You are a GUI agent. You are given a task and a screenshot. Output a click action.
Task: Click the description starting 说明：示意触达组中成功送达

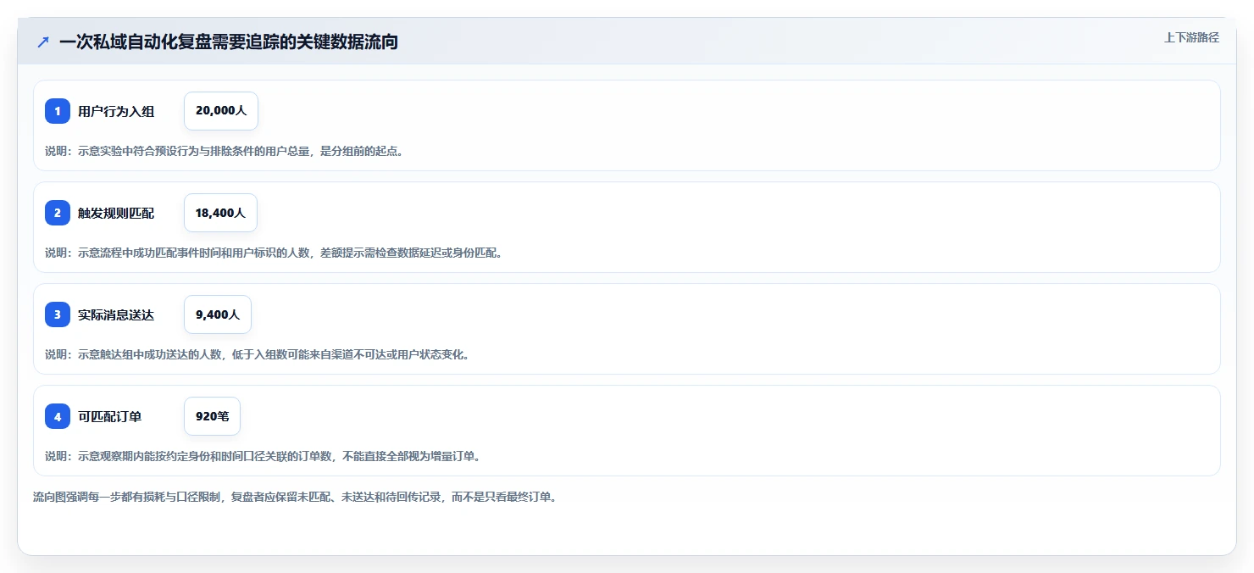[x=258, y=354]
